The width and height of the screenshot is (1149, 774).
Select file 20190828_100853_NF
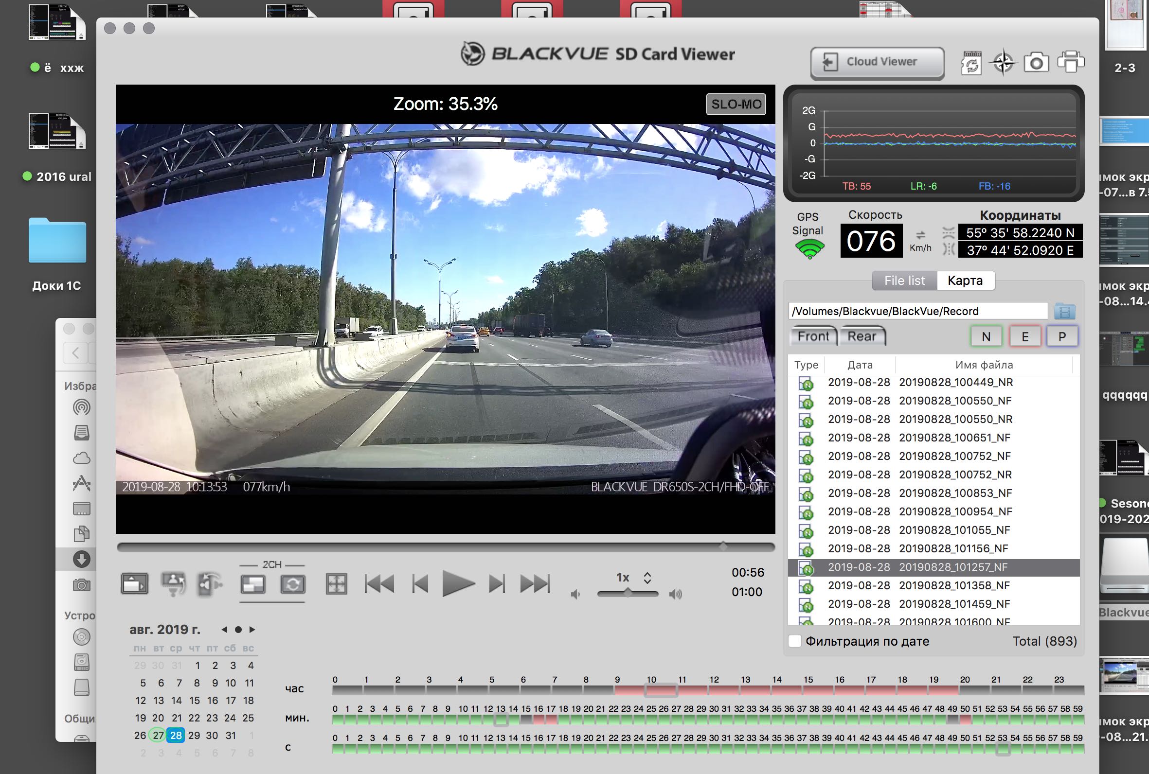(x=934, y=493)
